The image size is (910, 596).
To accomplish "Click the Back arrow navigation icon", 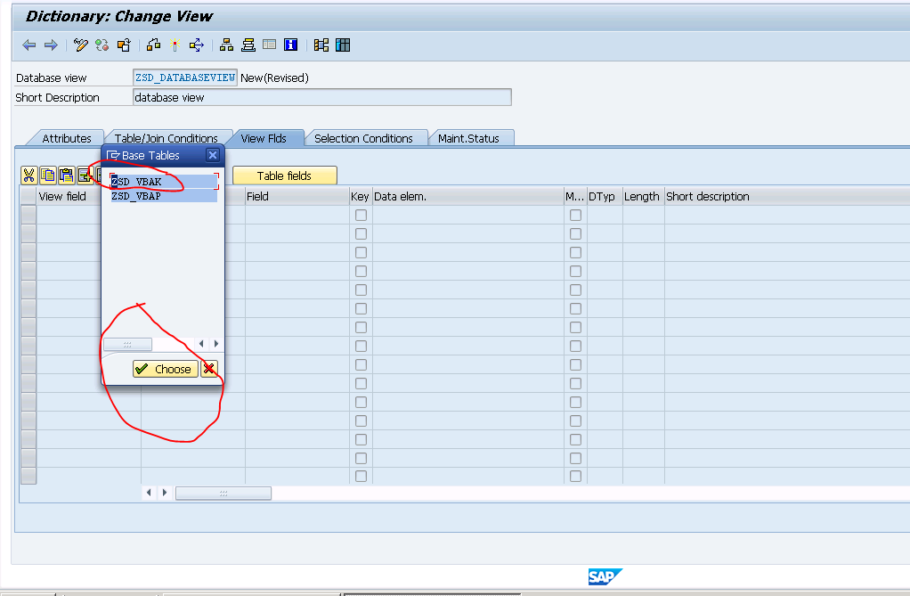I will click(x=28, y=45).
